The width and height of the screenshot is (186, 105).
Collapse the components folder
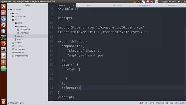coord(13,26)
